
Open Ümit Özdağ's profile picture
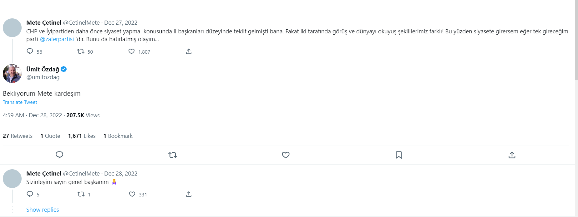[12, 74]
